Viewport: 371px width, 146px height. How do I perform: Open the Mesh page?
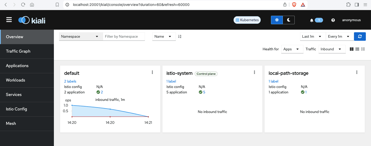(27, 123)
